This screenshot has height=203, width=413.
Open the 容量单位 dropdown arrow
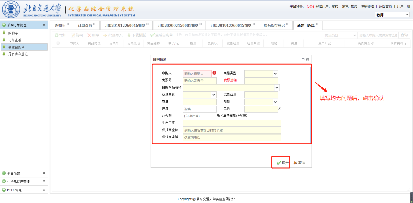(214, 95)
